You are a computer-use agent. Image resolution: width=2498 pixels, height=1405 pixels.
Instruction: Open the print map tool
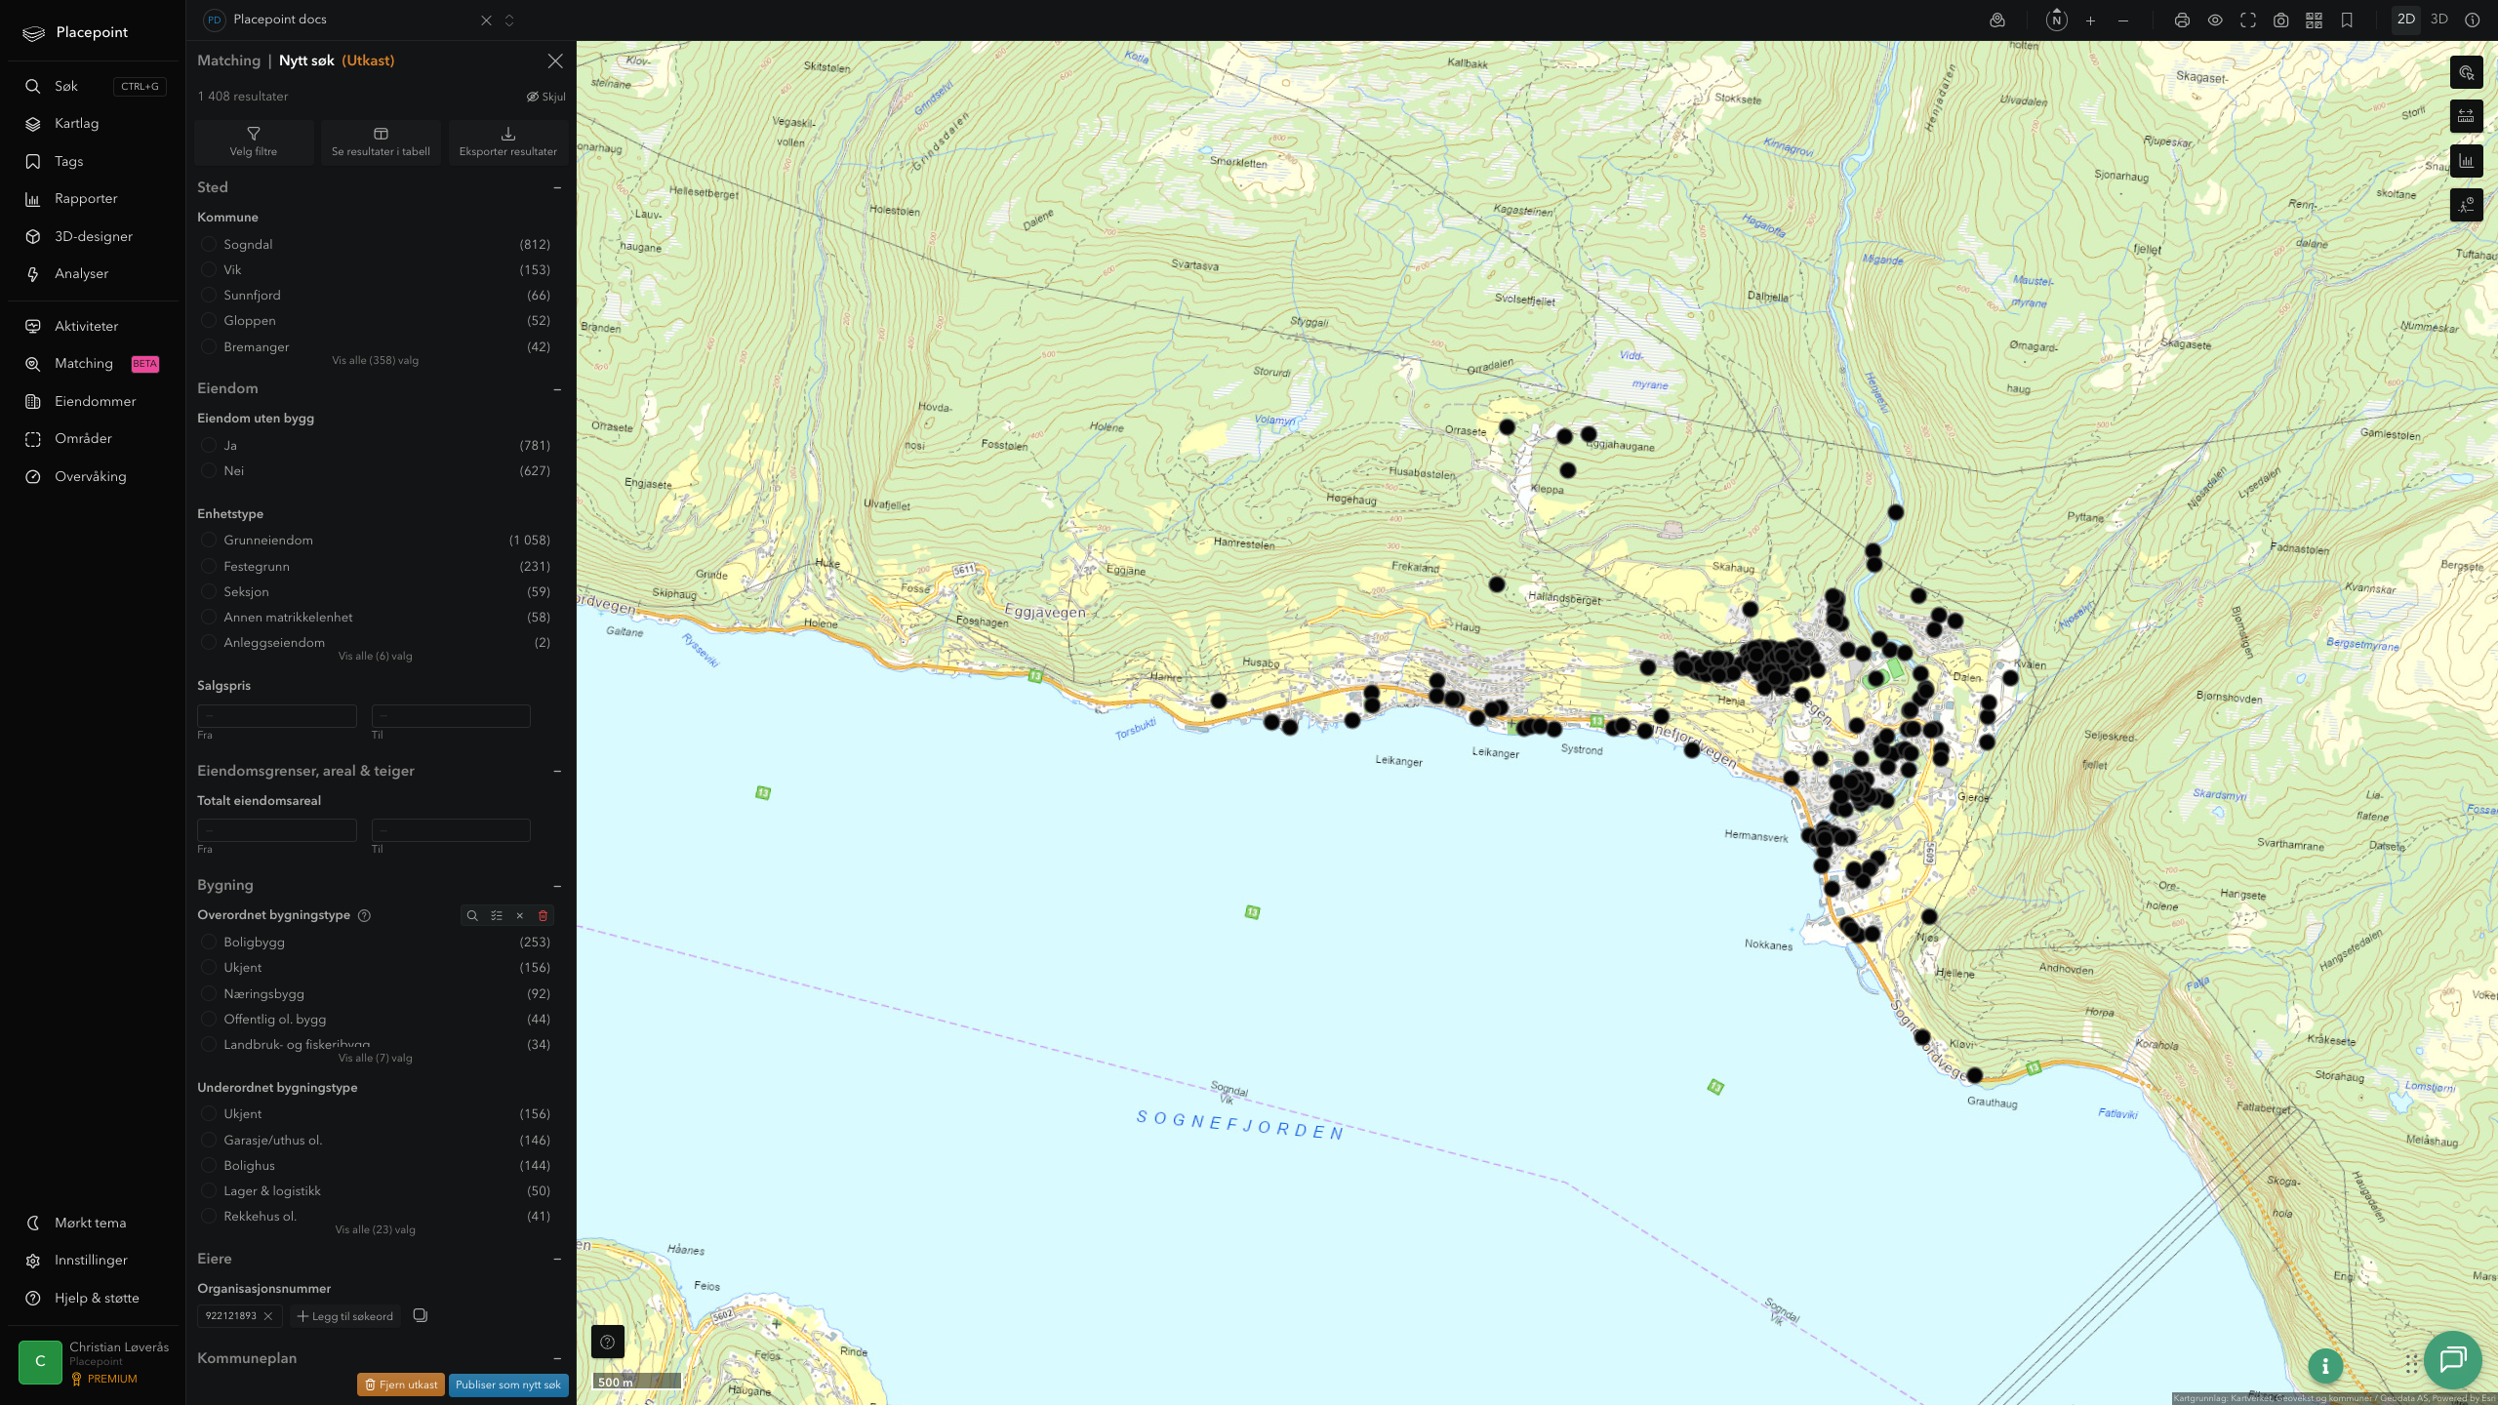[2182, 20]
